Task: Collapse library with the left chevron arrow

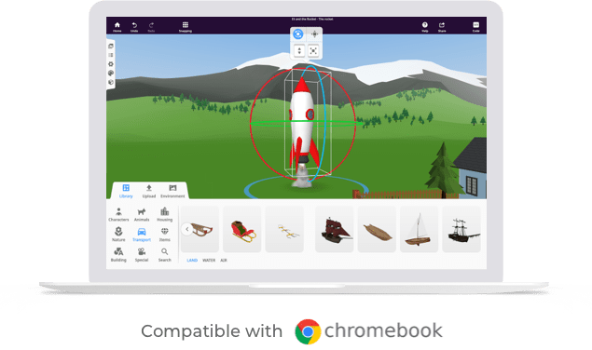Action: tap(186, 229)
